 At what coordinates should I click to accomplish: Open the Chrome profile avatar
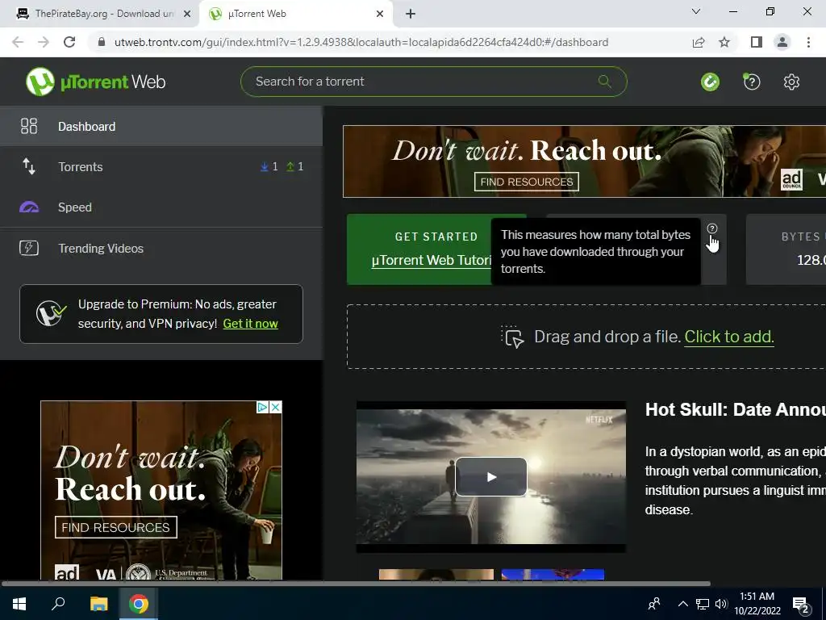click(782, 42)
